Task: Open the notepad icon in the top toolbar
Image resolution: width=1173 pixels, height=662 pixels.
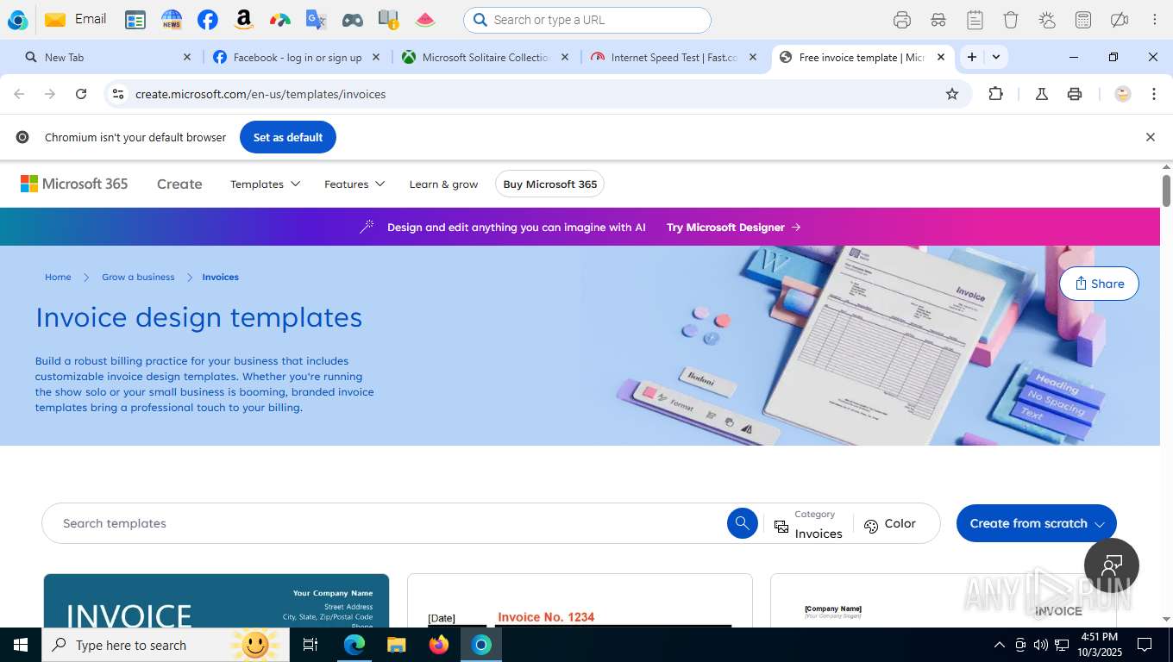Action: [975, 20]
